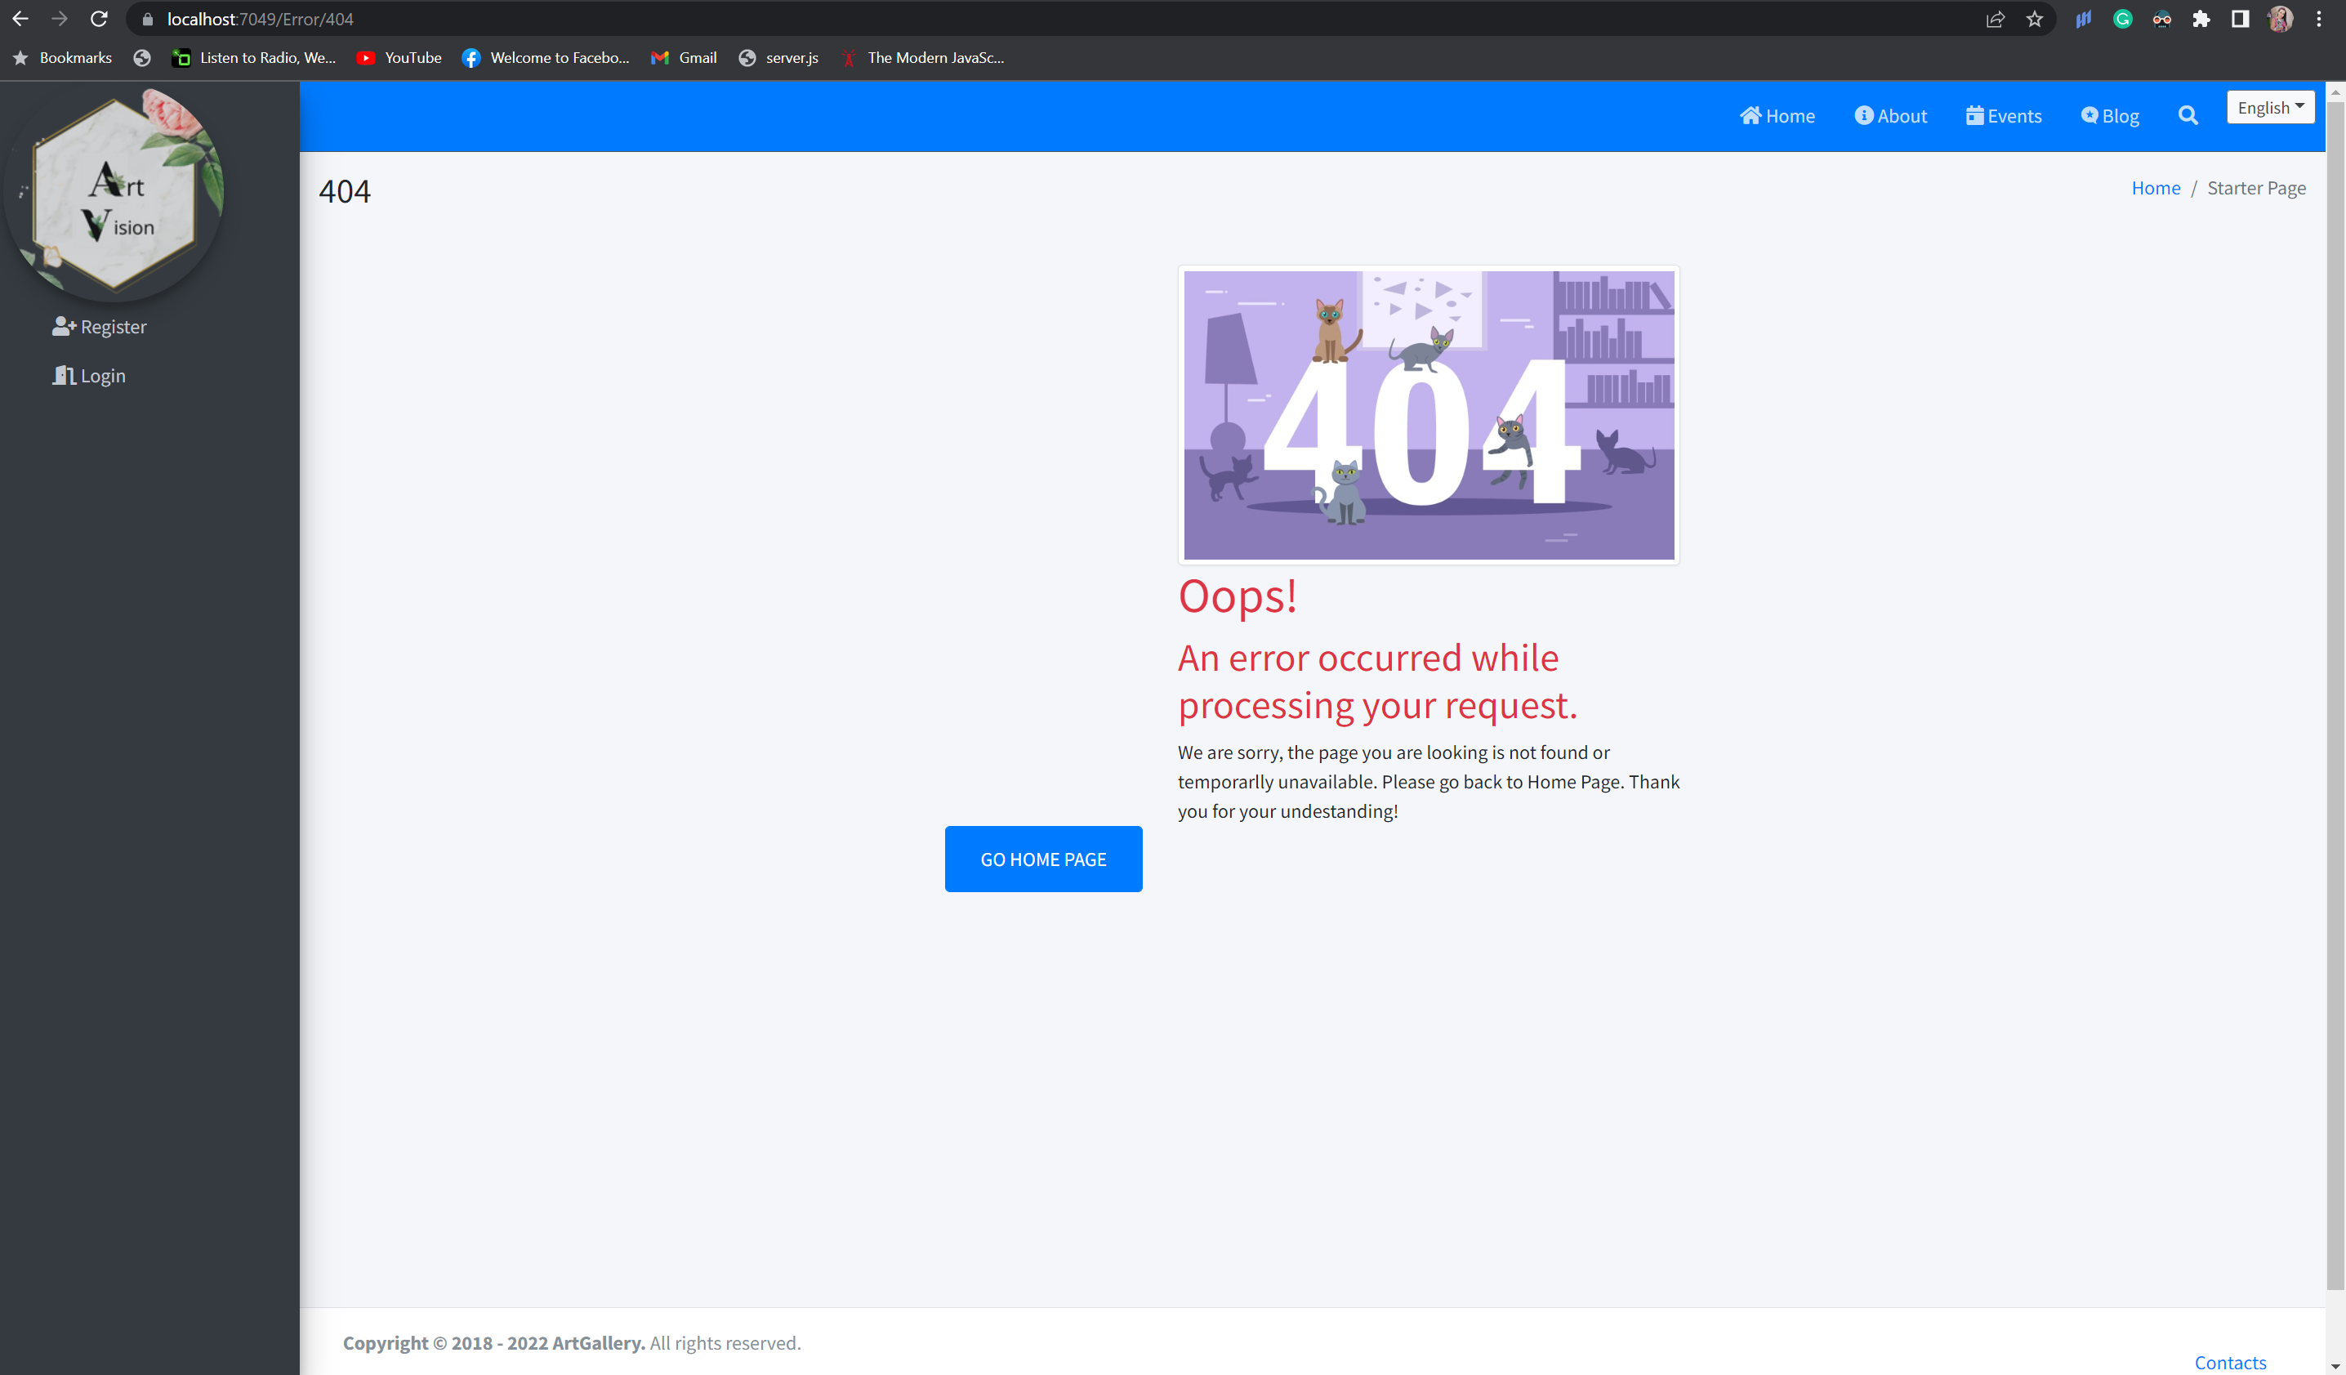Open the Chrome profile avatar
Image resolution: width=2346 pixels, height=1375 pixels.
pyautogui.click(x=2280, y=20)
